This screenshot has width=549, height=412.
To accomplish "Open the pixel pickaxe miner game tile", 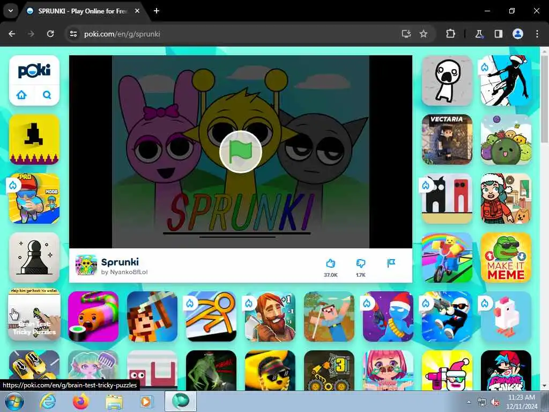I will point(152,317).
